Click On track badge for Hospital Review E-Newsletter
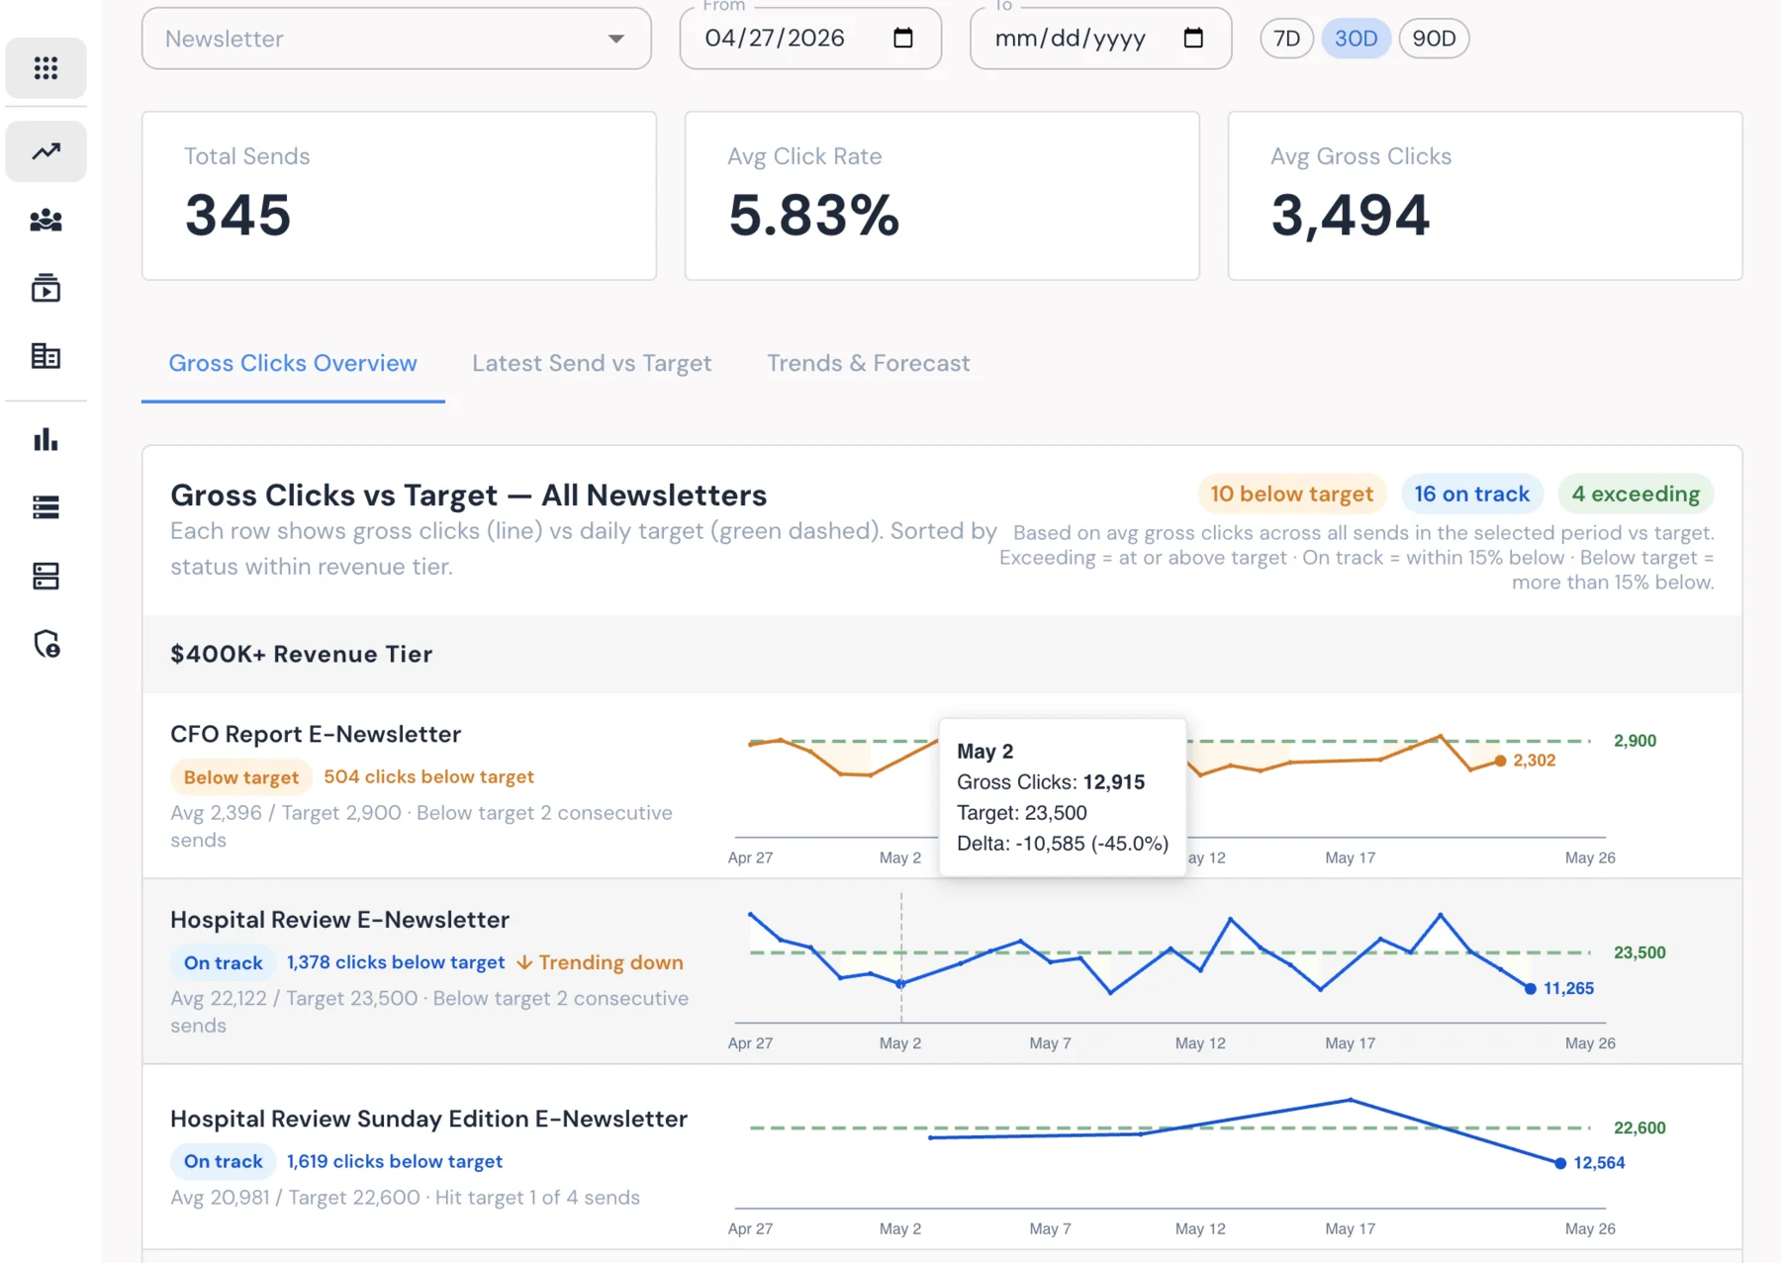This screenshot has height=1263, width=1781. pyautogui.click(x=224, y=963)
